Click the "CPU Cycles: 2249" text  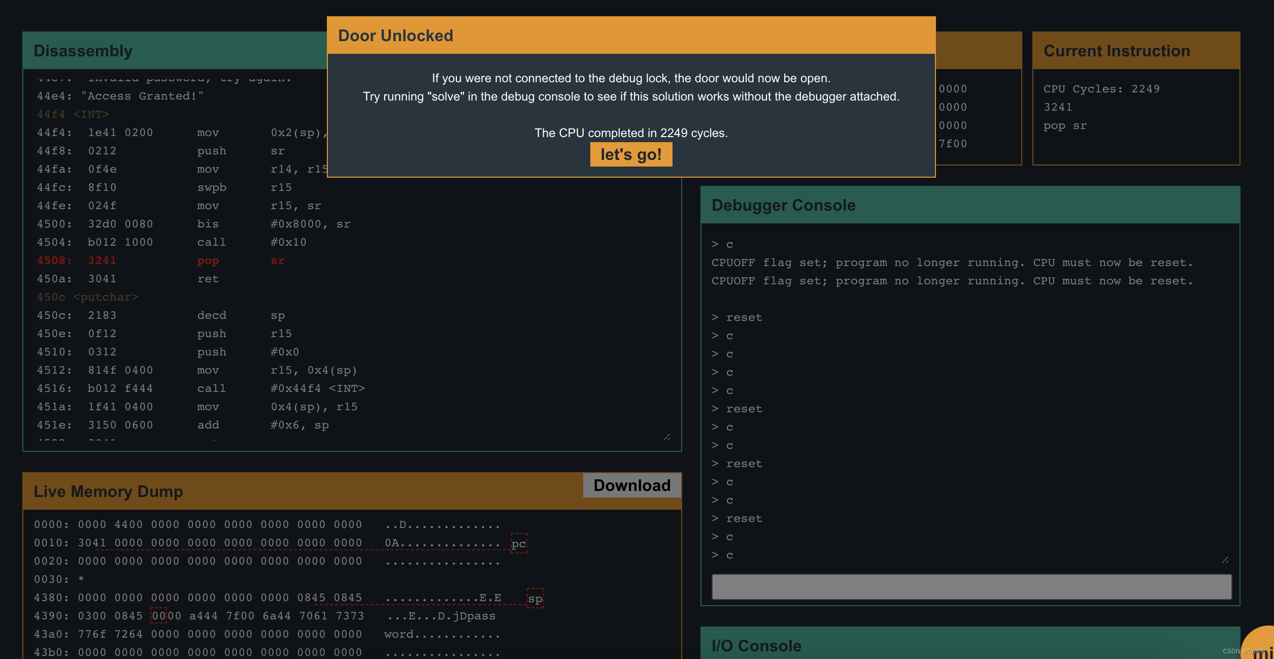(x=1101, y=89)
